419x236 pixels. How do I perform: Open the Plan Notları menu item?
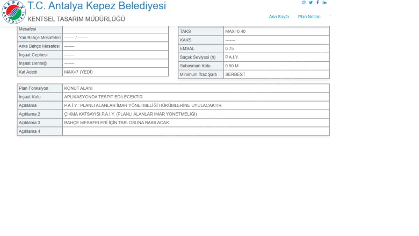point(309,17)
